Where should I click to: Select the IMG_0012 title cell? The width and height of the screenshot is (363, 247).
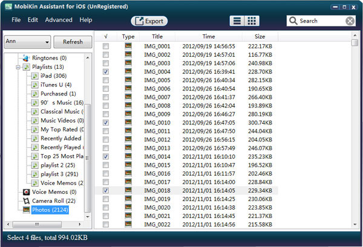click(157, 140)
